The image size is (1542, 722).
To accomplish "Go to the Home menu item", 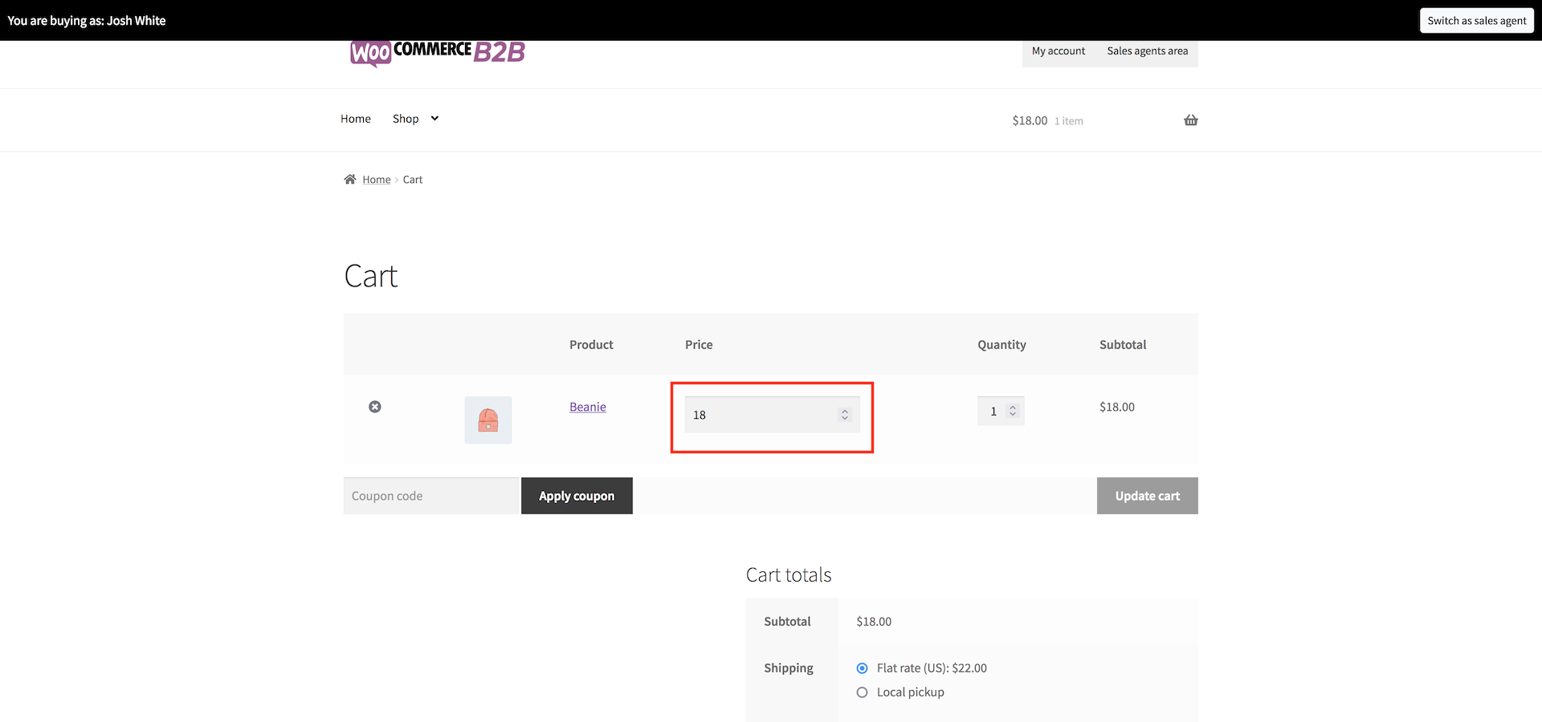I will tap(356, 119).
